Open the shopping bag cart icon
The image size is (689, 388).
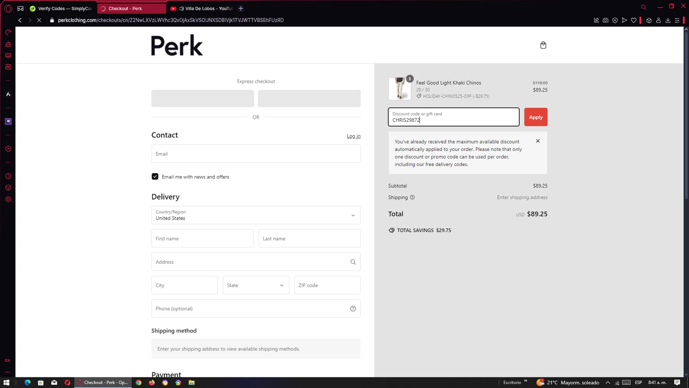tap(543, 45)
